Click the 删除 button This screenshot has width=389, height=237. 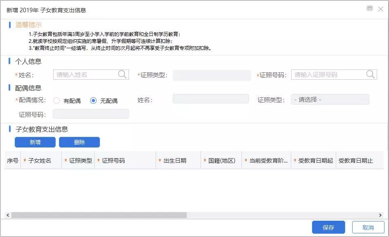coord(79,142)
